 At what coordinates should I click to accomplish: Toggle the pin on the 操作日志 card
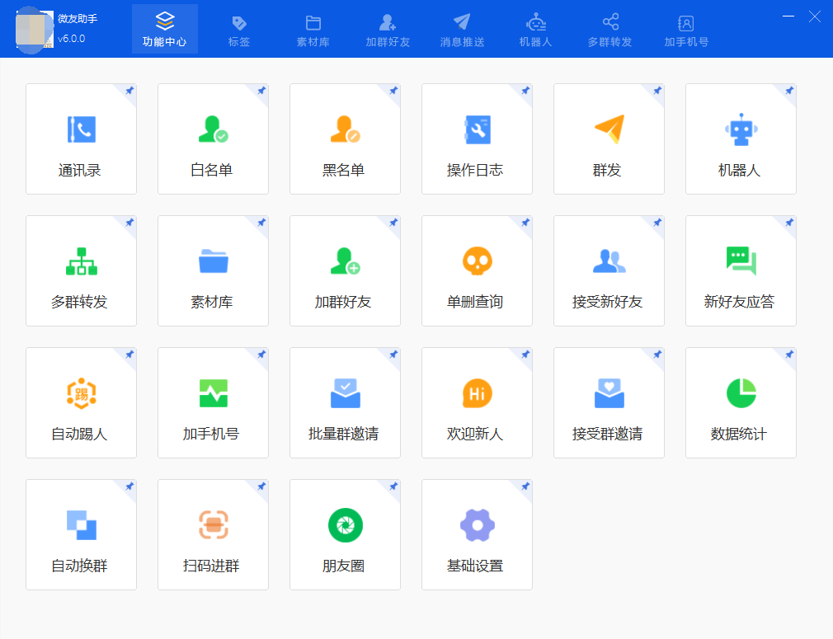[x=525, y=91]
